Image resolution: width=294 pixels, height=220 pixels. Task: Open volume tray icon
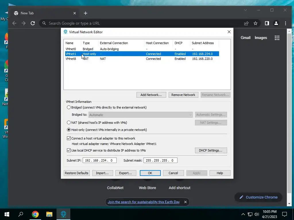(257, 214)
